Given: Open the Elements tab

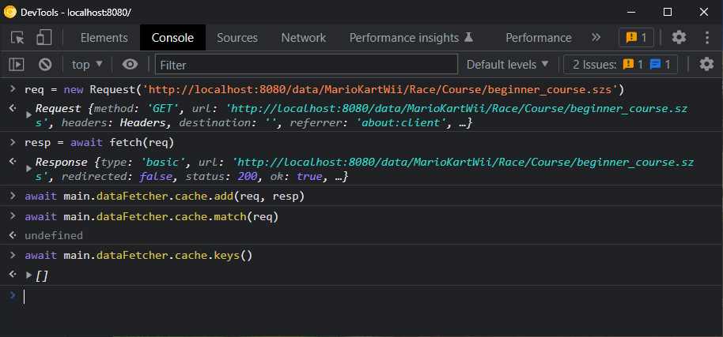Looking at the screenshot, I should [x=104, y=38].
